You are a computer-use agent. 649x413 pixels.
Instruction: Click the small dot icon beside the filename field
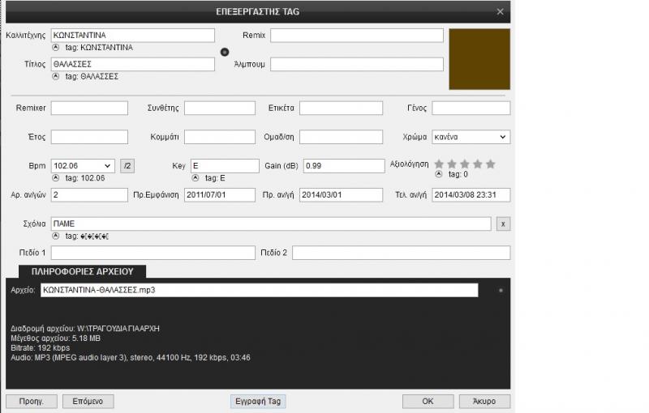pyautogui.click(x=501, y=289)
